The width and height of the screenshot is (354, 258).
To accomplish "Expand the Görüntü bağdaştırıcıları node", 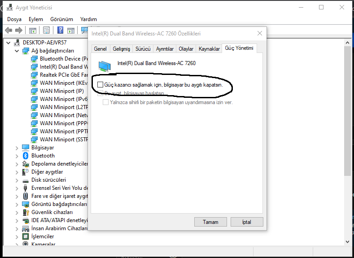I will 17,205.
